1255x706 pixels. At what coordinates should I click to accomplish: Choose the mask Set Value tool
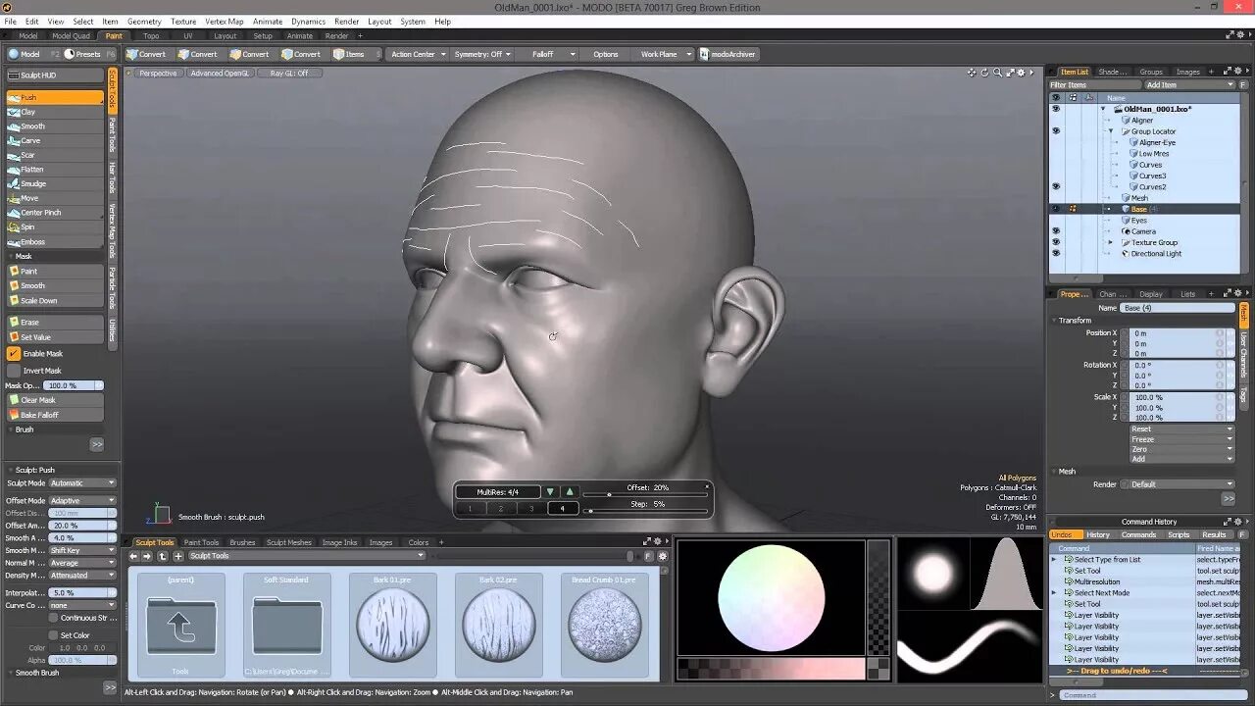pos(55,336)
